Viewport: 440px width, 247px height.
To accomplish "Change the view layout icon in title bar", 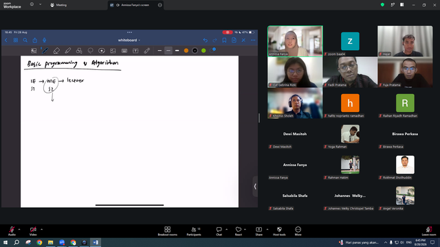I will click(402, 5).
